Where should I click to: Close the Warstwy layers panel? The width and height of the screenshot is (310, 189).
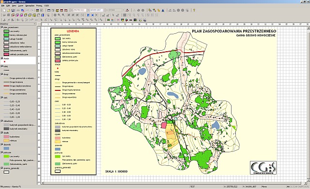(34, 24)
